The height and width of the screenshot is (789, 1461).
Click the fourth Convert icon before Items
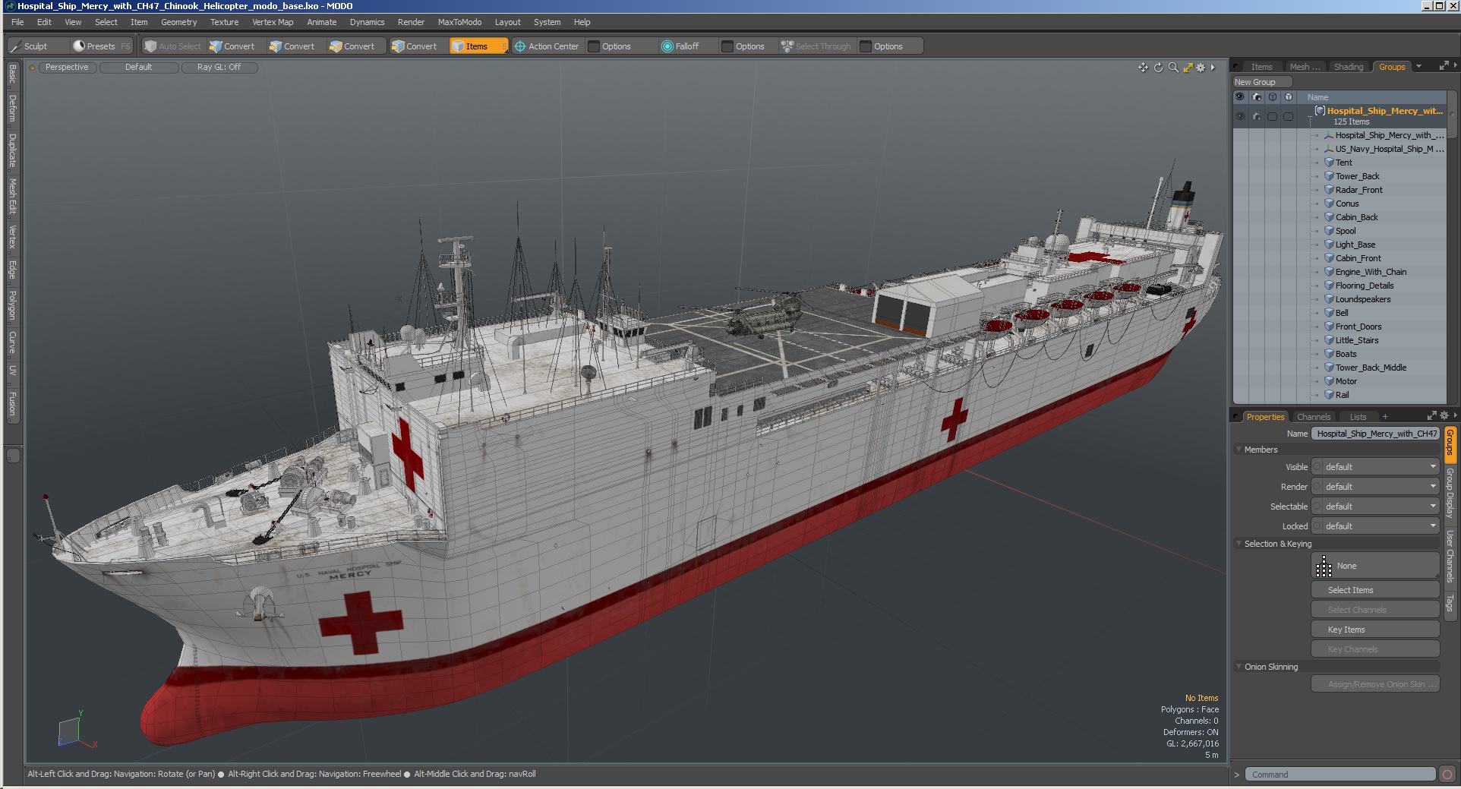pos(398,46)
